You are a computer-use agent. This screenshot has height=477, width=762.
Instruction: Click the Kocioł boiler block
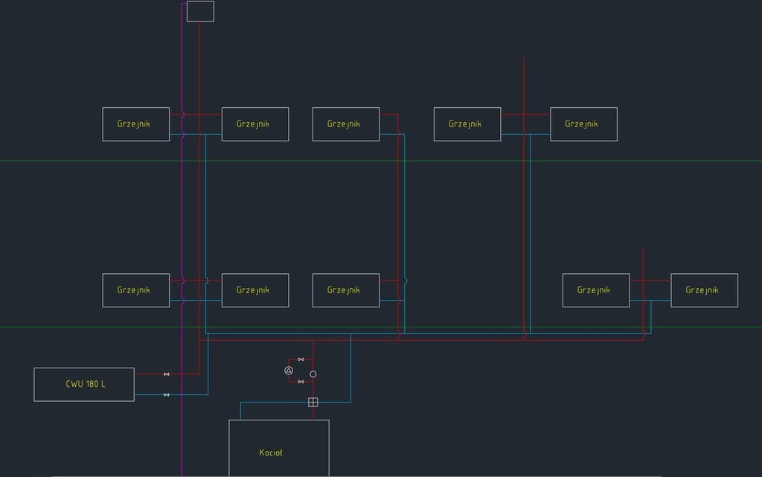(278, 446)
